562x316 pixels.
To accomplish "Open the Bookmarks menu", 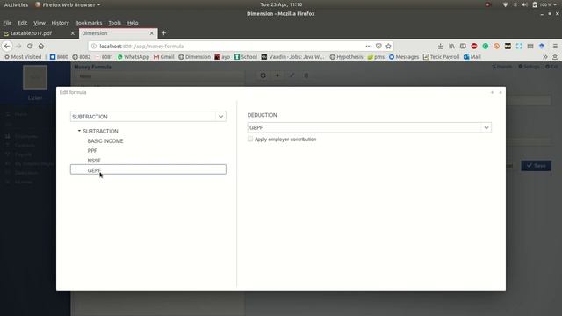I will 88,23.
